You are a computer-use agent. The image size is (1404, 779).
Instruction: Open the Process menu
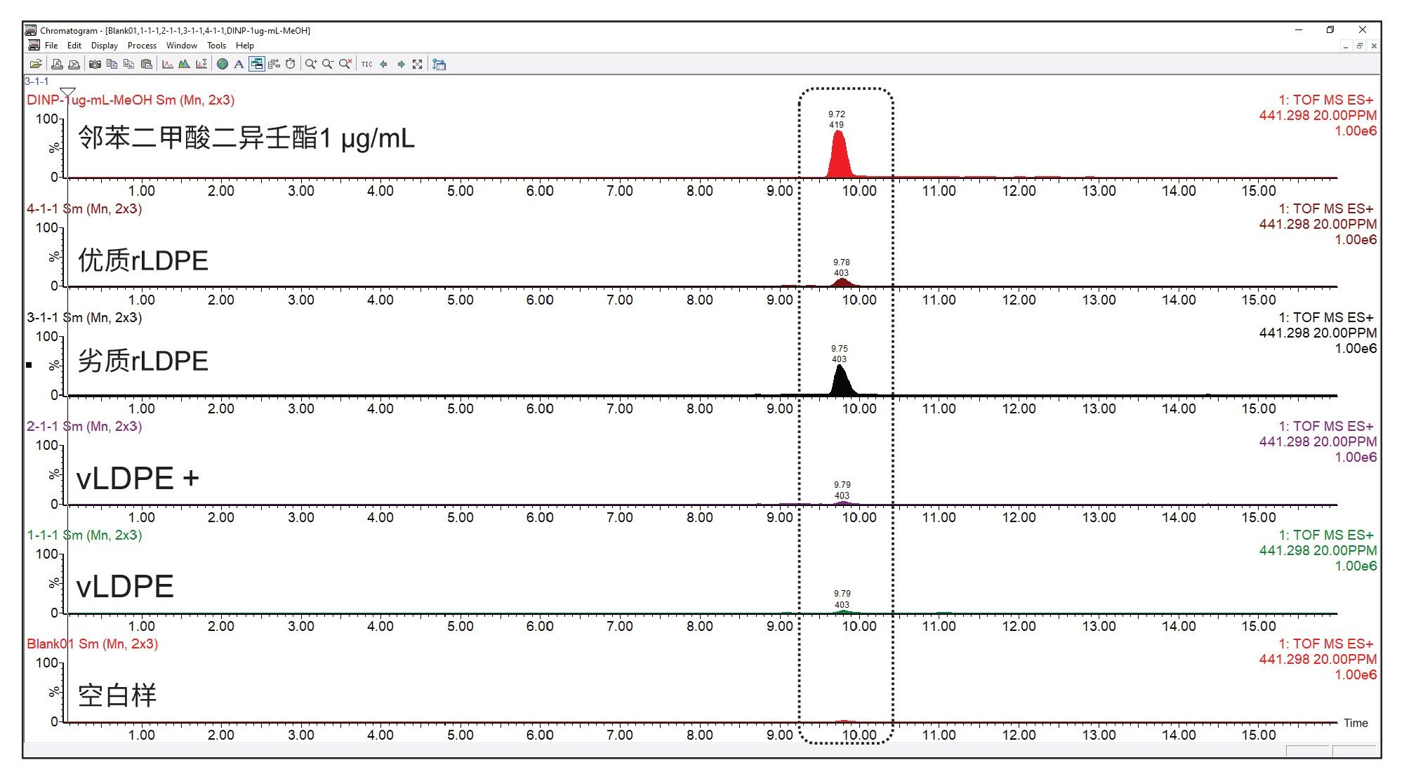(142, 46)
